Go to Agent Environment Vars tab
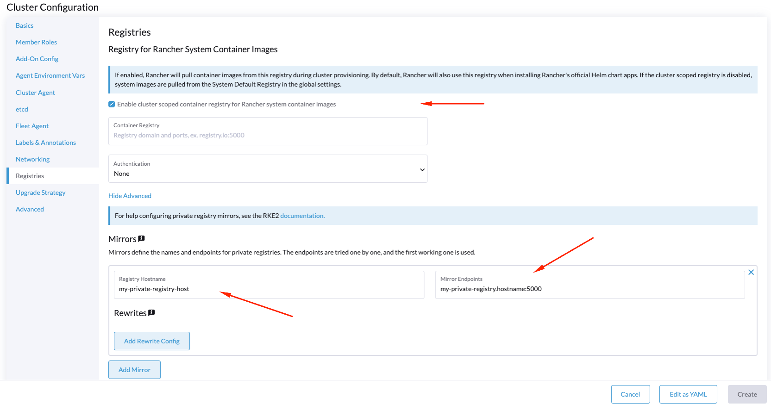This screenshot has height=404, width=771. (x=50, y=75)
